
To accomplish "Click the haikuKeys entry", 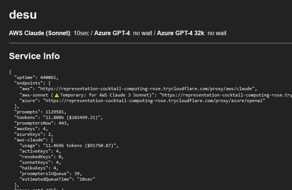I will point(39,168).
